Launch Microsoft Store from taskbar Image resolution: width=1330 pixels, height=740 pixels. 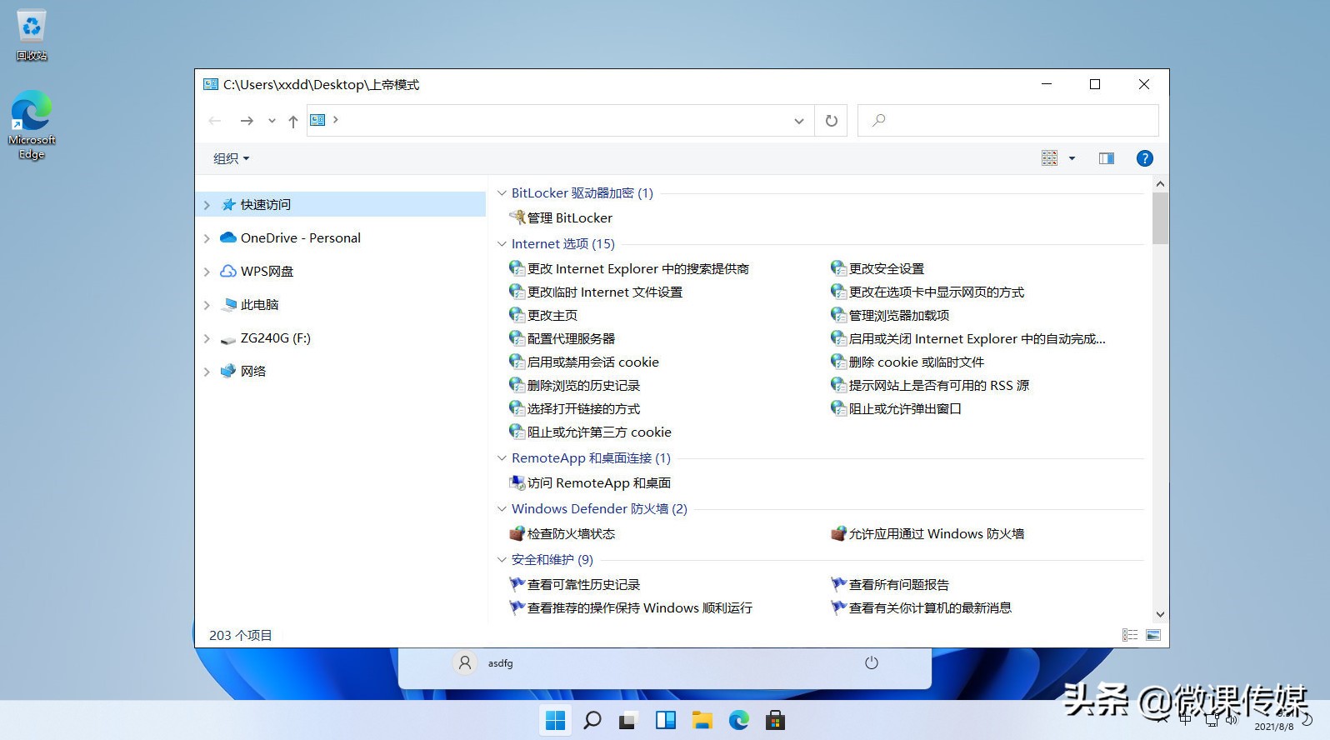(x=775, y=720)
